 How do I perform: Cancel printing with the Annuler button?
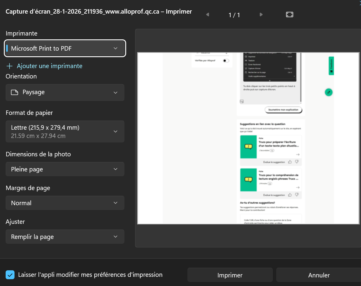319,275
